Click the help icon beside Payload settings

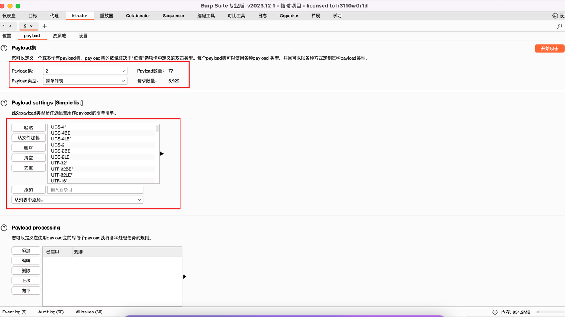pyautogui.click(x=4, y=102)
